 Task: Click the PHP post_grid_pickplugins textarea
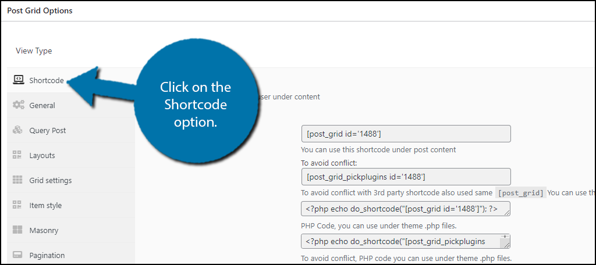click(406, 241)
